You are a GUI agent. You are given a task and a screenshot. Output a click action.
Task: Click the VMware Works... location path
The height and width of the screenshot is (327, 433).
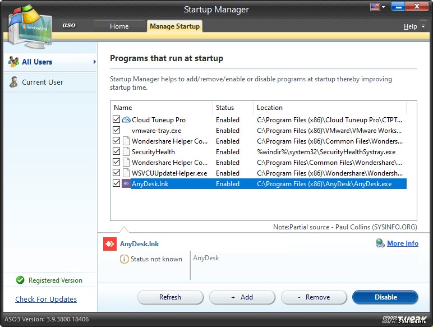point(329,131)
